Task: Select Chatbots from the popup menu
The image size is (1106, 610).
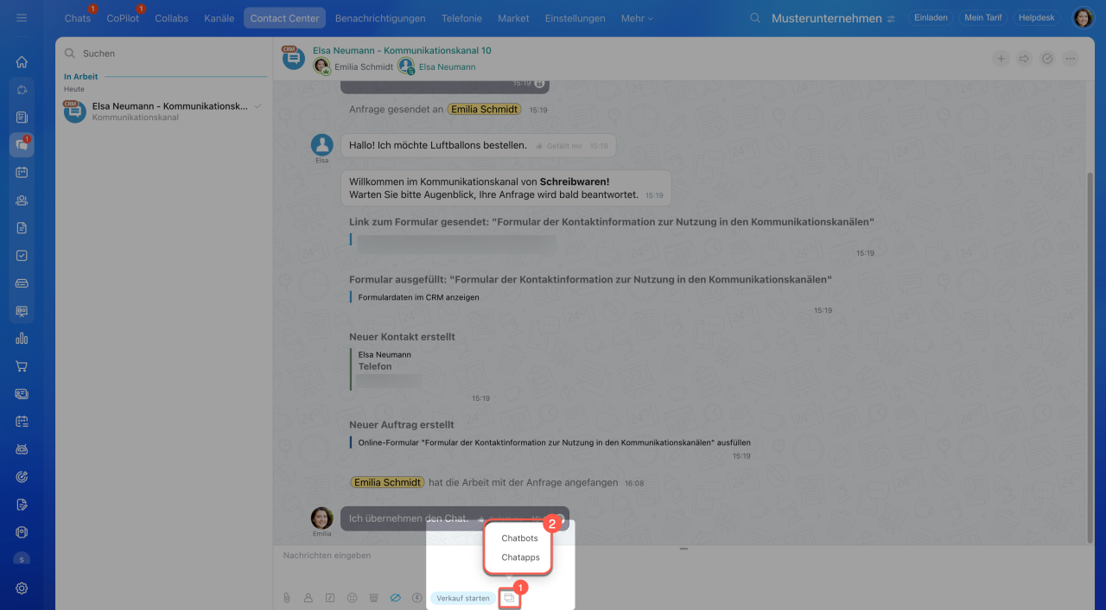Action: click(519, 538)
